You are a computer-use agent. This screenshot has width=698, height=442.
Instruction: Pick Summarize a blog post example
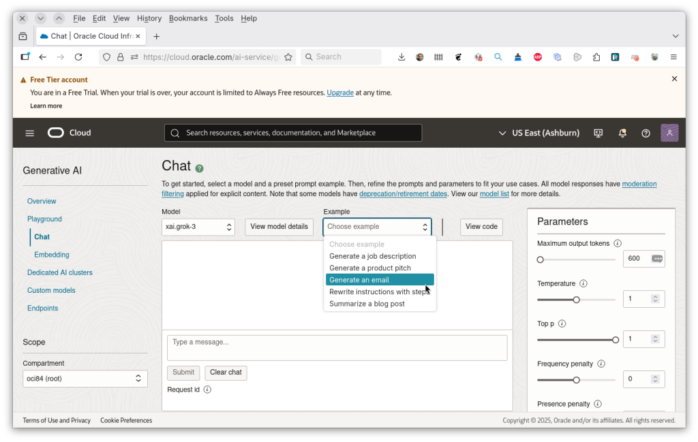point(380,304)
